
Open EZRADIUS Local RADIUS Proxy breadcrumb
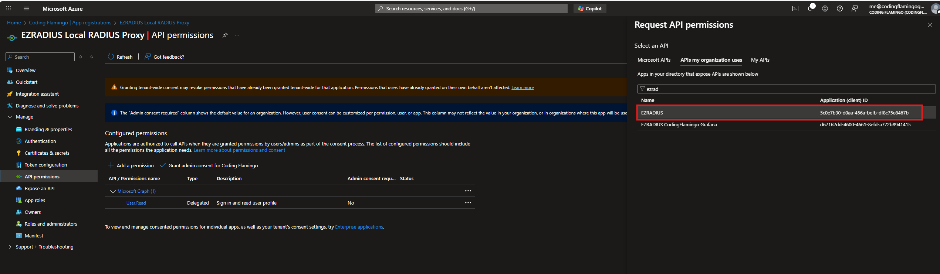click(x=154, y=23)
